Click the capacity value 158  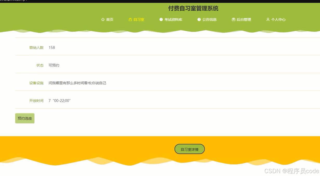coord(52,47)
